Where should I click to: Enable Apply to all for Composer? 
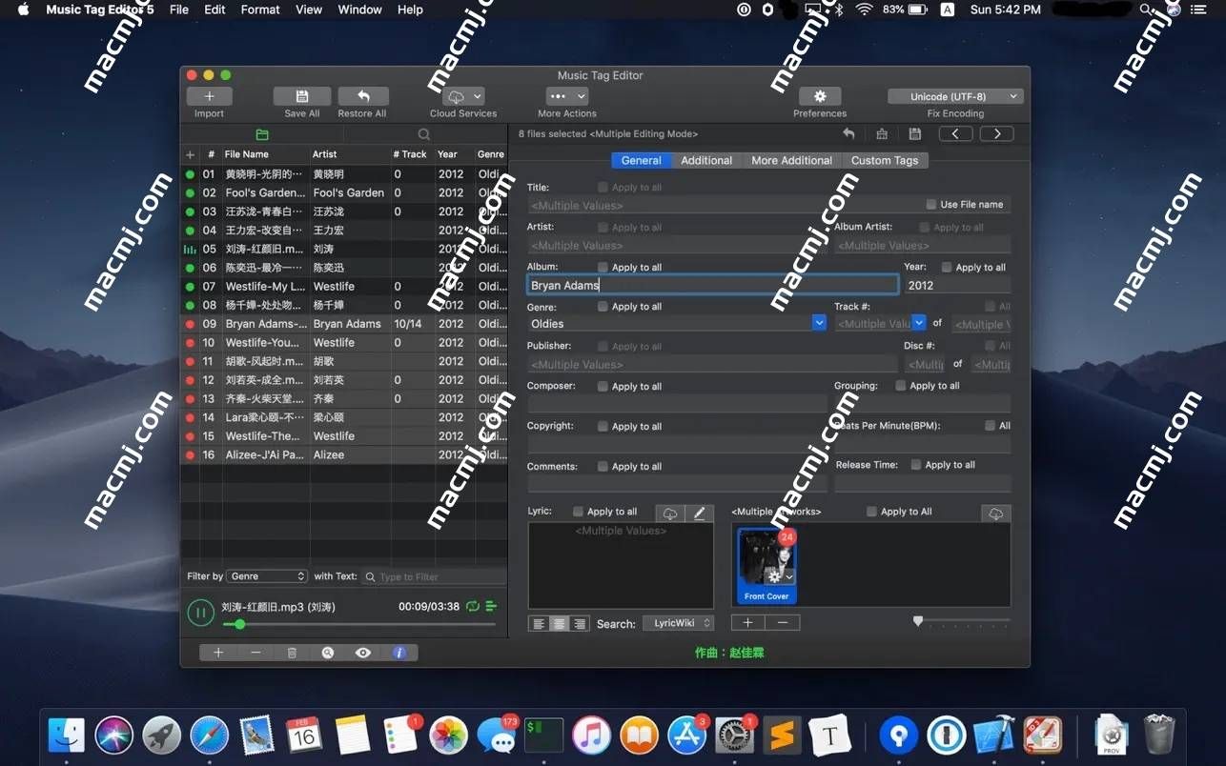point(603,387)
